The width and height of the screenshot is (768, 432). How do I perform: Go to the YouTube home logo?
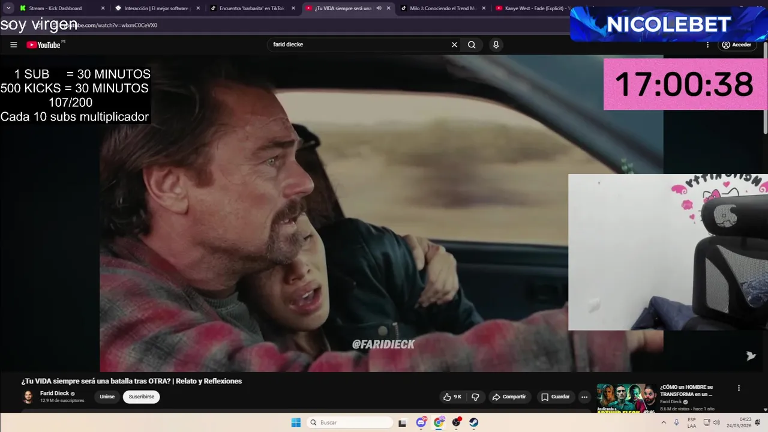(x=43, y=45)
